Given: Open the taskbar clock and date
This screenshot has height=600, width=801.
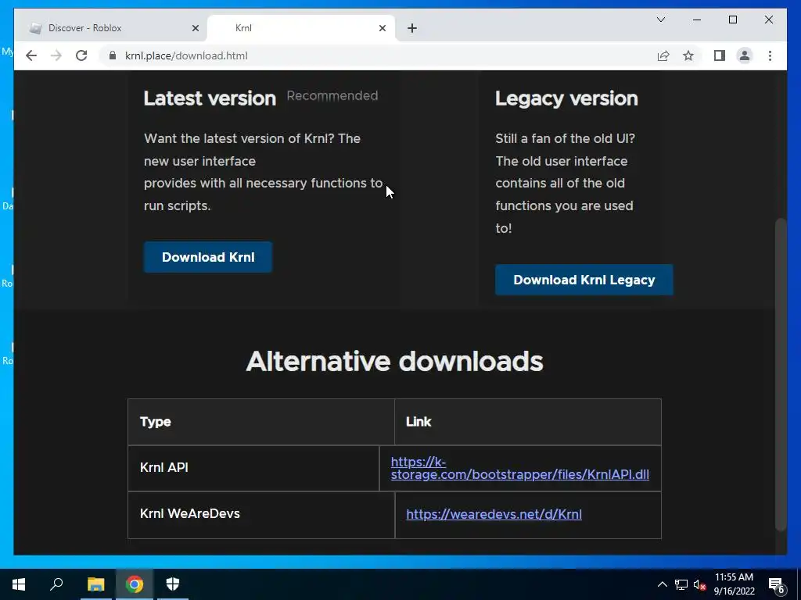Looking at the screenshot, I should pos(734,584).
